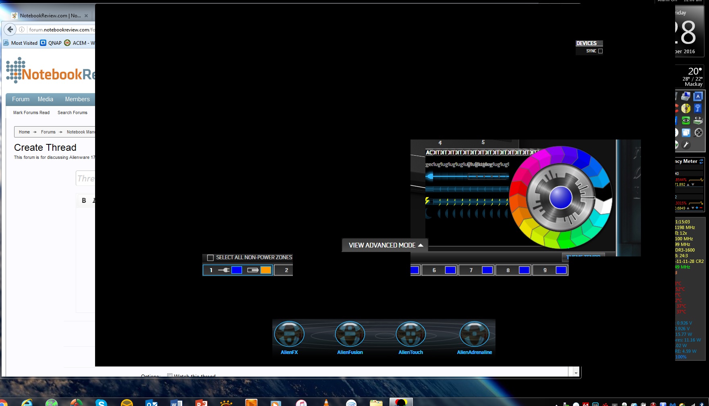The image size is (709, 406).
Task: Tick the Select All Non-Power Zones checkbox
Action: pos(210,258)
